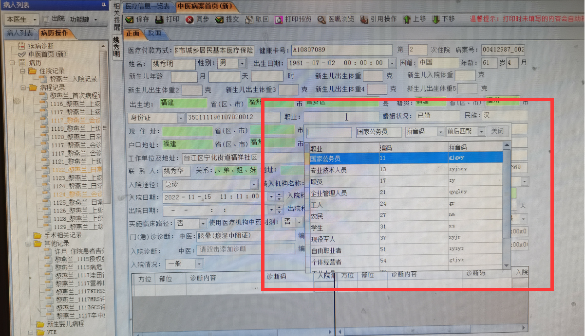Screen dimensions: 585x336
Task: Click the 下移 move down arrow
Action: [x=443, y=19]
